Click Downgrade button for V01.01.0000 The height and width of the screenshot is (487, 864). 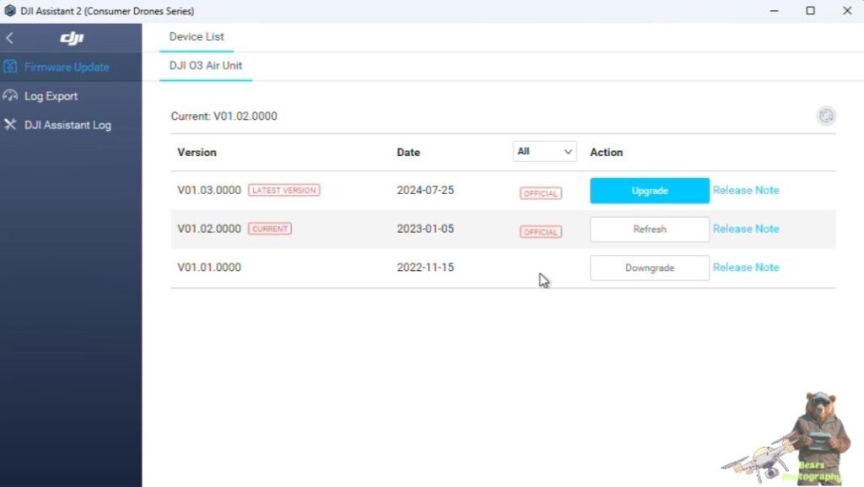tap(650, 268)
